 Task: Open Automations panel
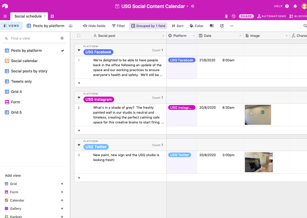pos(271,16)
